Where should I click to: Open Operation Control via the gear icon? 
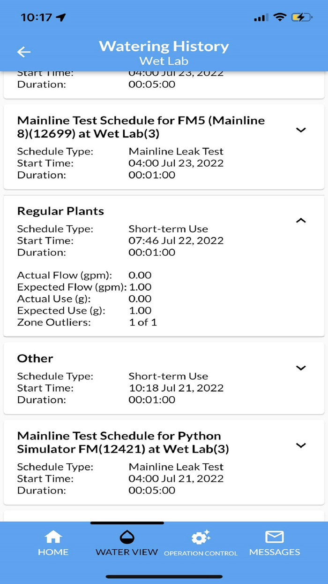[x=201, y=538]
